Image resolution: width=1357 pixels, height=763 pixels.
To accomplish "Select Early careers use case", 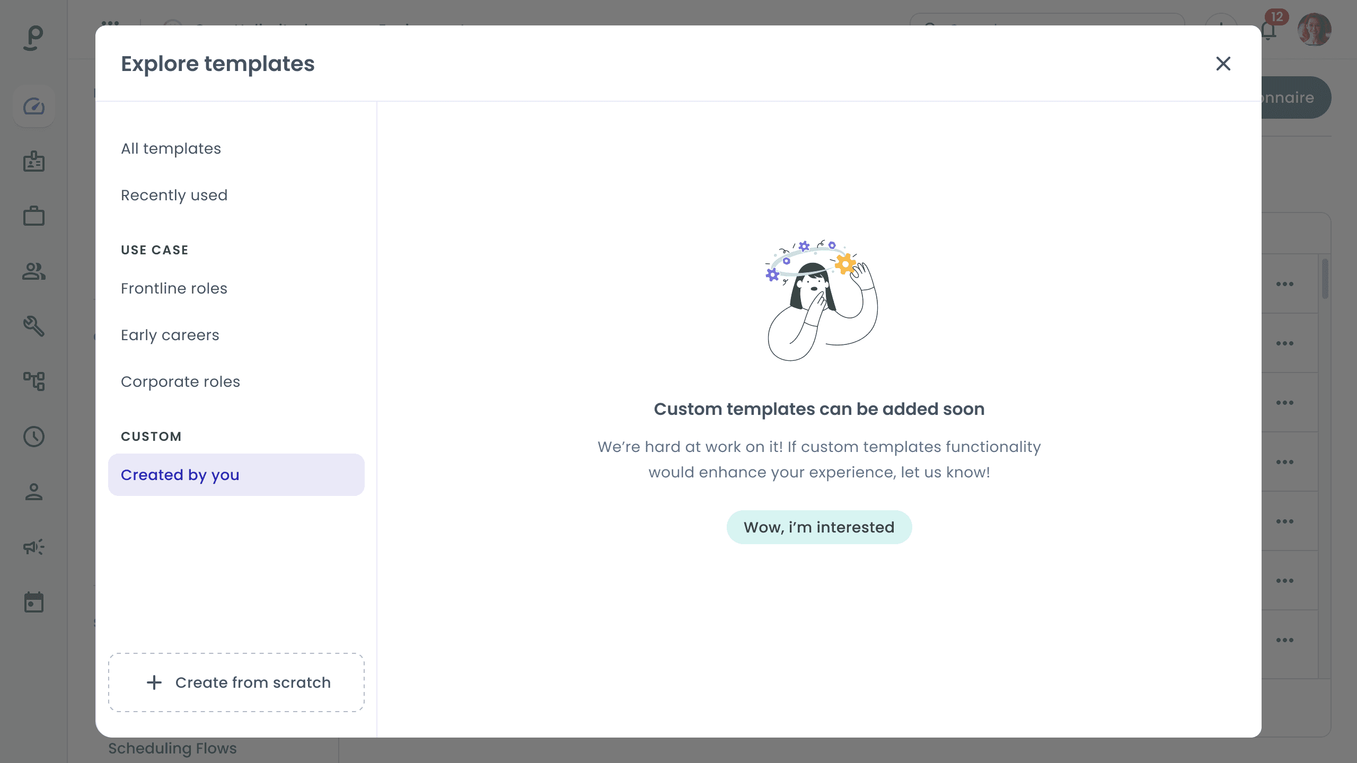I will click(170, 335).
